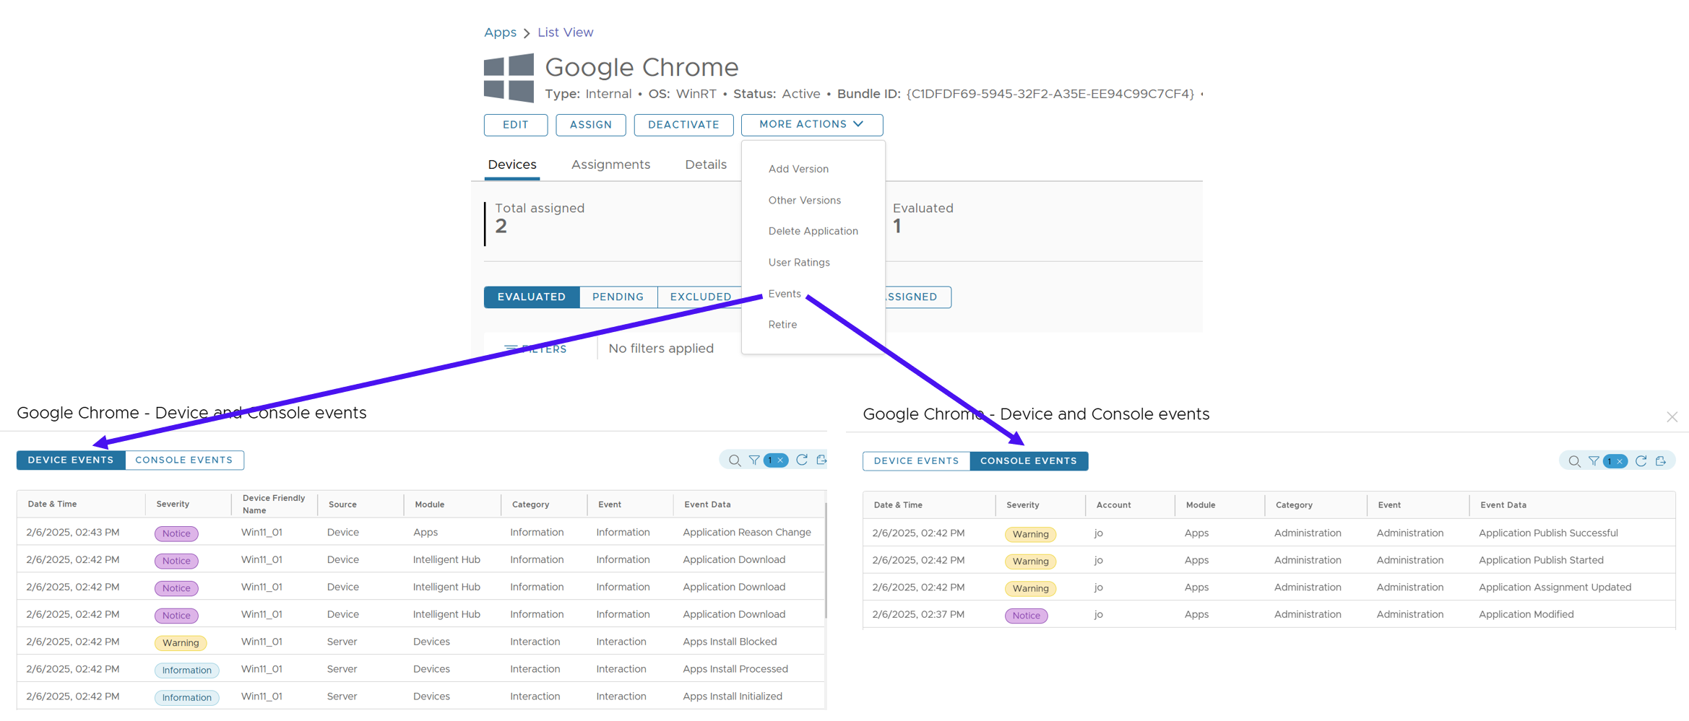Click the Deactivate button
1689x721 pixels.
(683, 125)
